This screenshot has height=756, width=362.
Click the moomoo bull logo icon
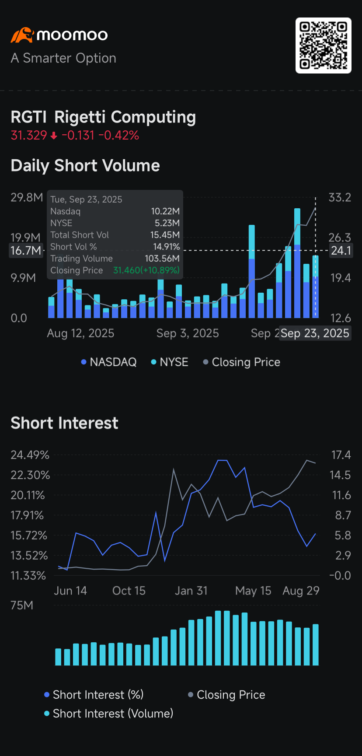[x=22, y=35]
